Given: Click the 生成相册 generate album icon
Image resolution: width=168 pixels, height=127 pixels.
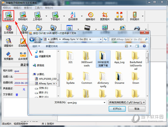Looking at the screenshot, I should coord(9,29).
